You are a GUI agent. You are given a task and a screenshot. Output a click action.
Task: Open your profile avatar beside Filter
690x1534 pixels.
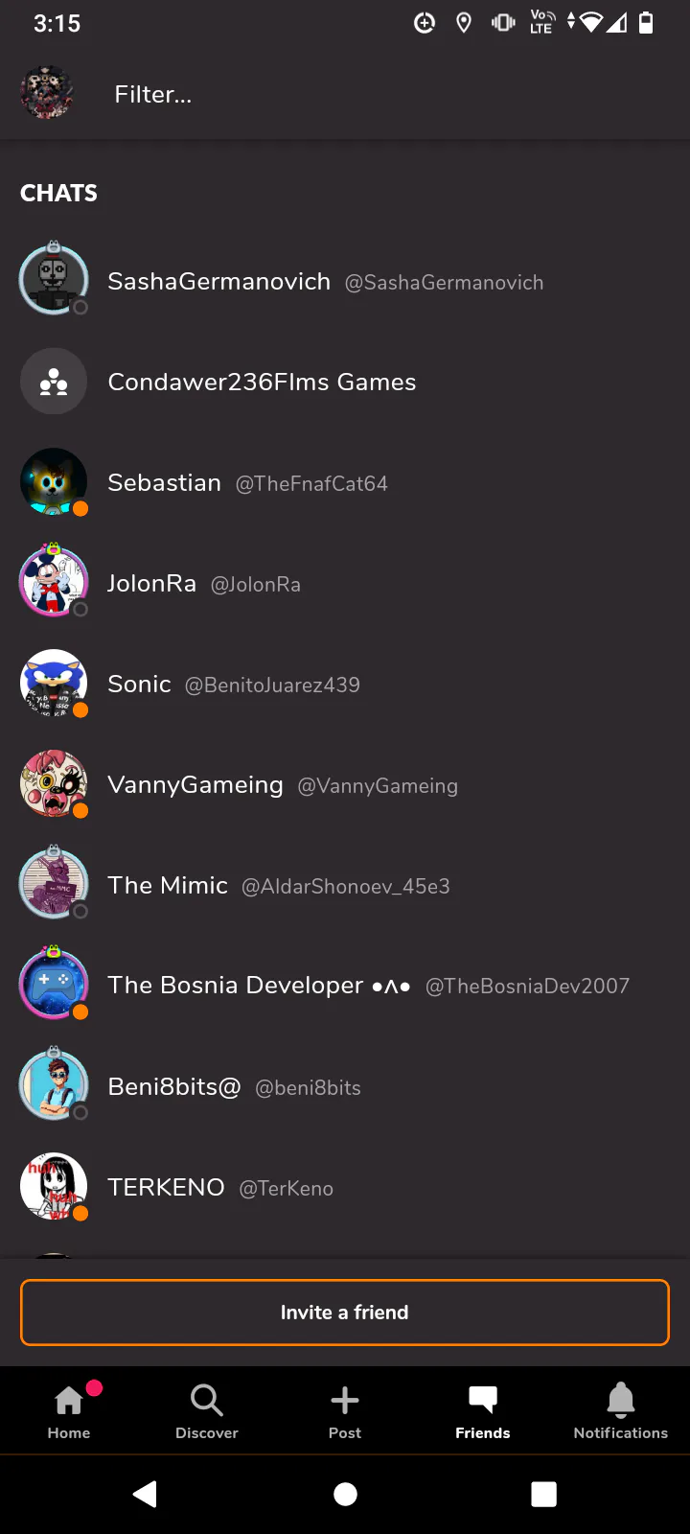click(47, 93)
